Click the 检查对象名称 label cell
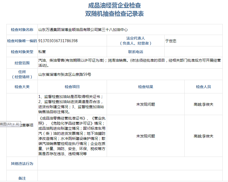Screen dimensions: 228x182 click(x=22, y=30)
